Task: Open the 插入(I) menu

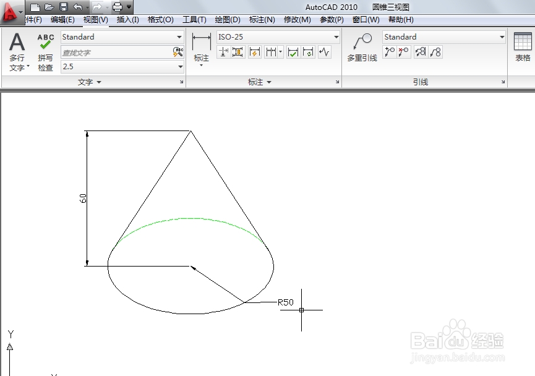Action: 128,20
